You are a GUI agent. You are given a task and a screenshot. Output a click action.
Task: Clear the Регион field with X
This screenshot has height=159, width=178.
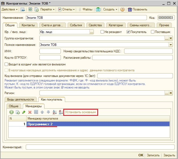coord(170,93)
